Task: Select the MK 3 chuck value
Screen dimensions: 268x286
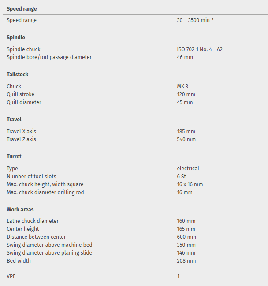Action: 182,87
